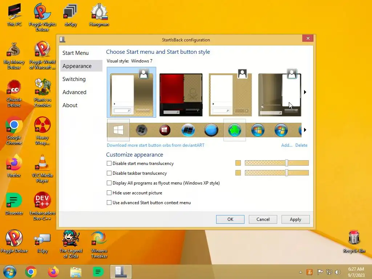Open dnSpy desktop shortcut
Viewport: 372px width, 279px height.
click(x=70, y=15)
